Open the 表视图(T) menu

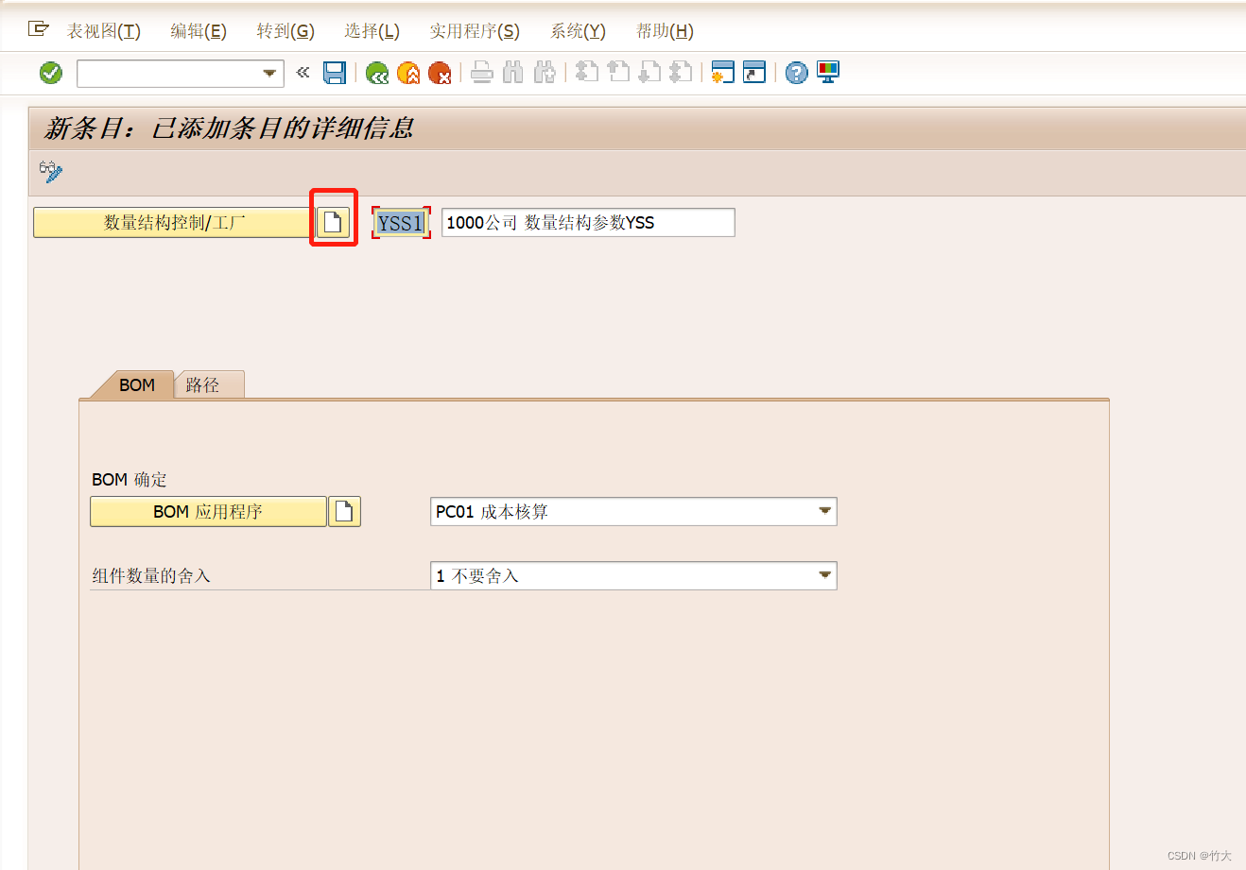103,31
